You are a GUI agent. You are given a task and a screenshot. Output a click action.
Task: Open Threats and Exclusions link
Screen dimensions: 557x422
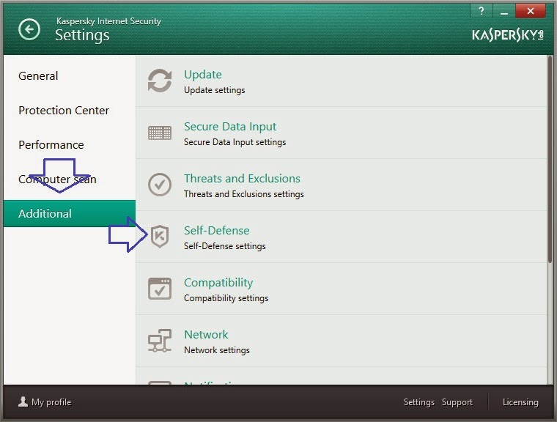tap(242, 178)
